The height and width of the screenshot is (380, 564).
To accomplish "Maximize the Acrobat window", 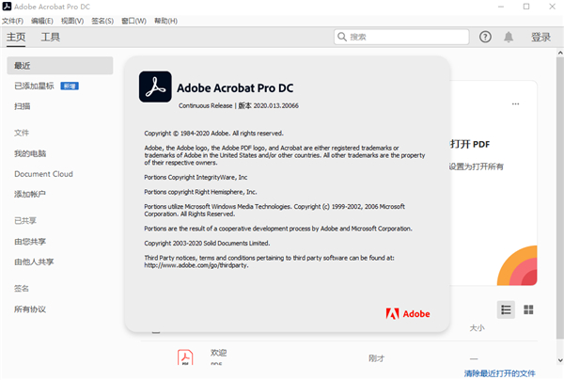I will coord(526,7).
